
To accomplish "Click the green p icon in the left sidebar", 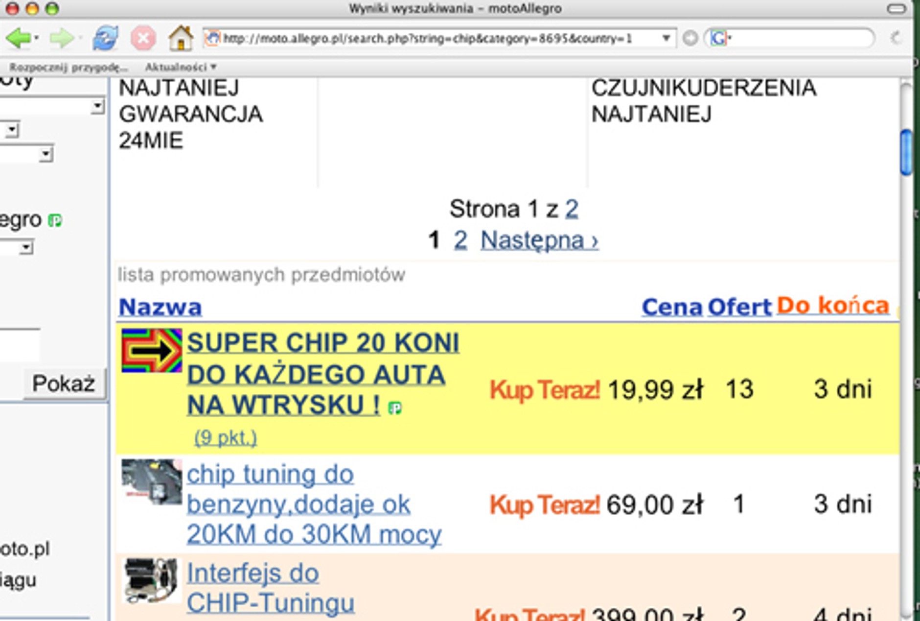I will pos(56,221).
